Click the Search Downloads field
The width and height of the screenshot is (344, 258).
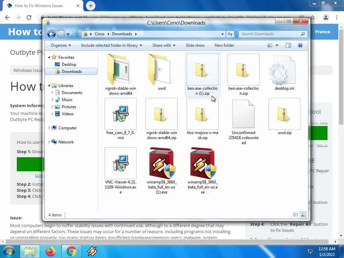pyautogui.click(x=273, y=34)
